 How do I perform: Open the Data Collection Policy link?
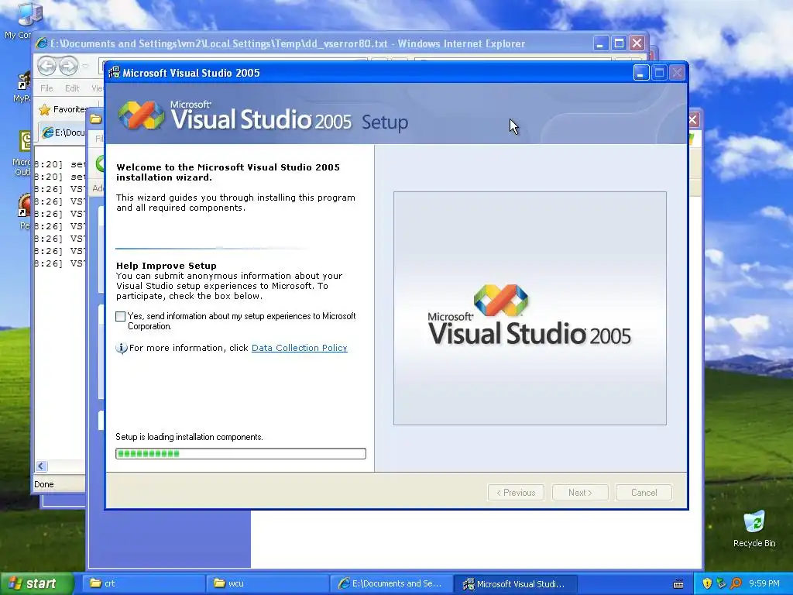(x=300, y=348)
